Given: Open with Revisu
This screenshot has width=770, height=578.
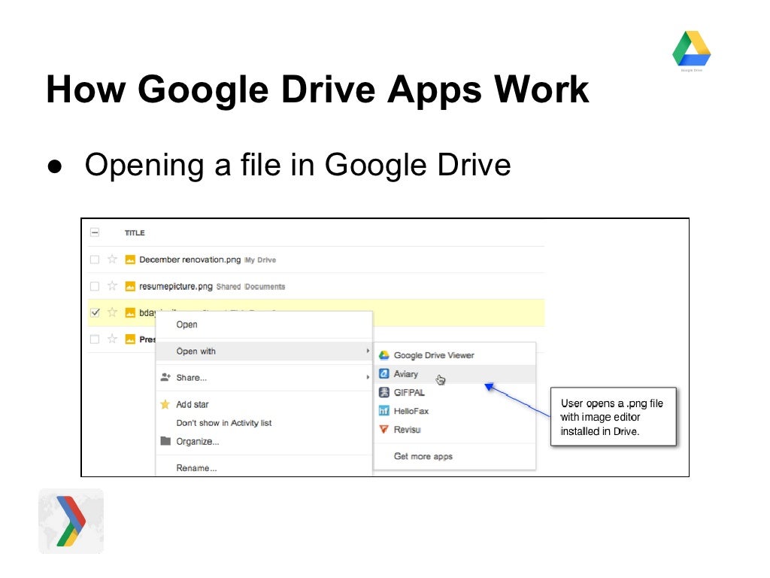Looking at the screenshot, I should pos(455,430).
